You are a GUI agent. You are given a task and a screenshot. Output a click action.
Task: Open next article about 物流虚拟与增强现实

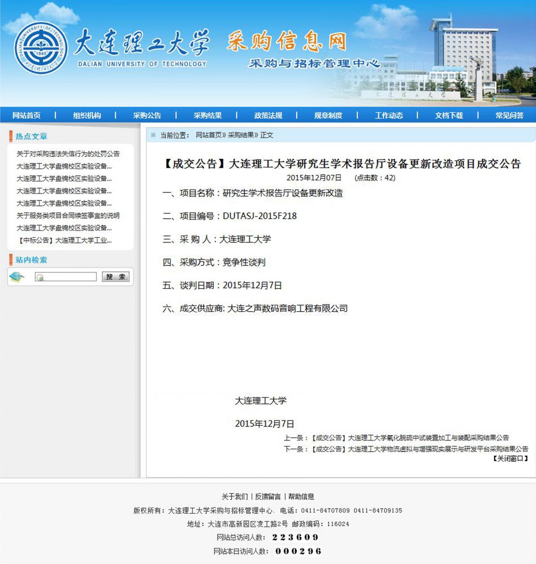pos(419,449)
